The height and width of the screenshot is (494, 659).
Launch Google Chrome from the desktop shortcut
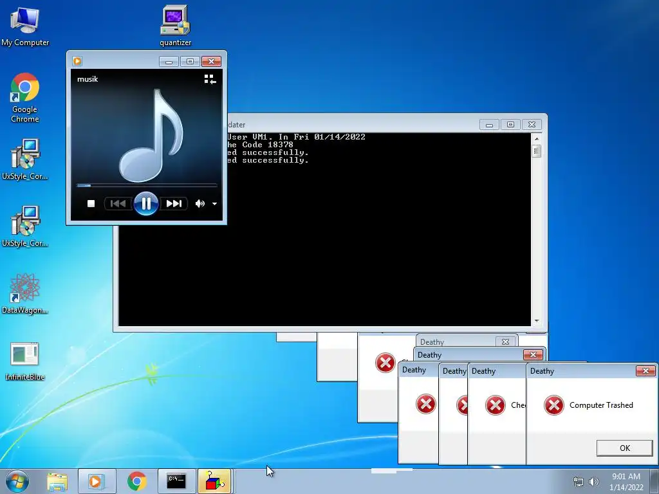(25, 98)
